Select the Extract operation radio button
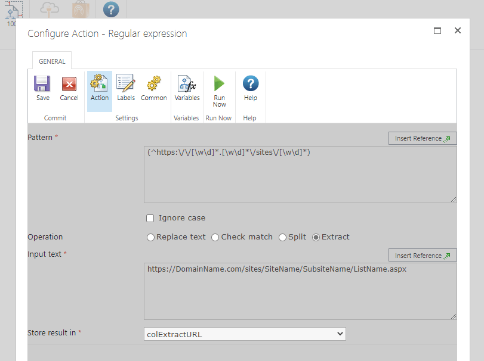484x361 pixels. 316,237
